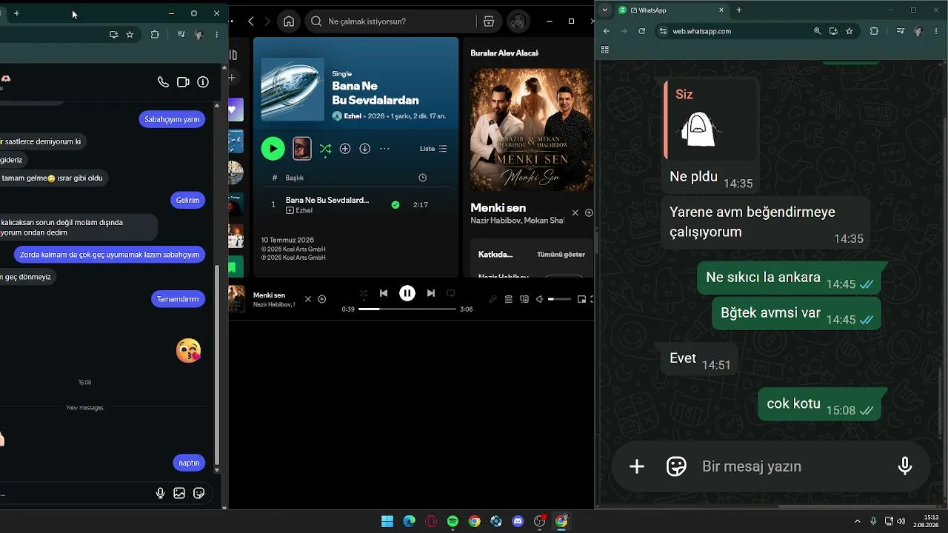Go back in Spotify navigation
The image size is (948, 533).
click(x=251, y=21)
